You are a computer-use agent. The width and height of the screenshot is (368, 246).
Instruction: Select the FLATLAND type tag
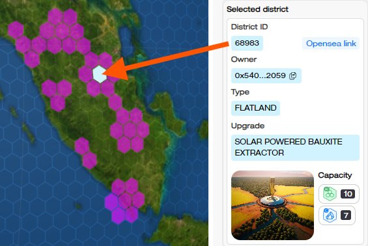[255, 108]
